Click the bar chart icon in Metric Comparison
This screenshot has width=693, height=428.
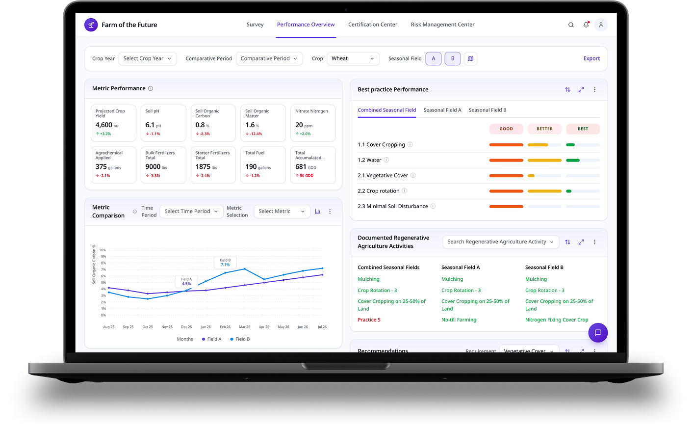[318, 212]
